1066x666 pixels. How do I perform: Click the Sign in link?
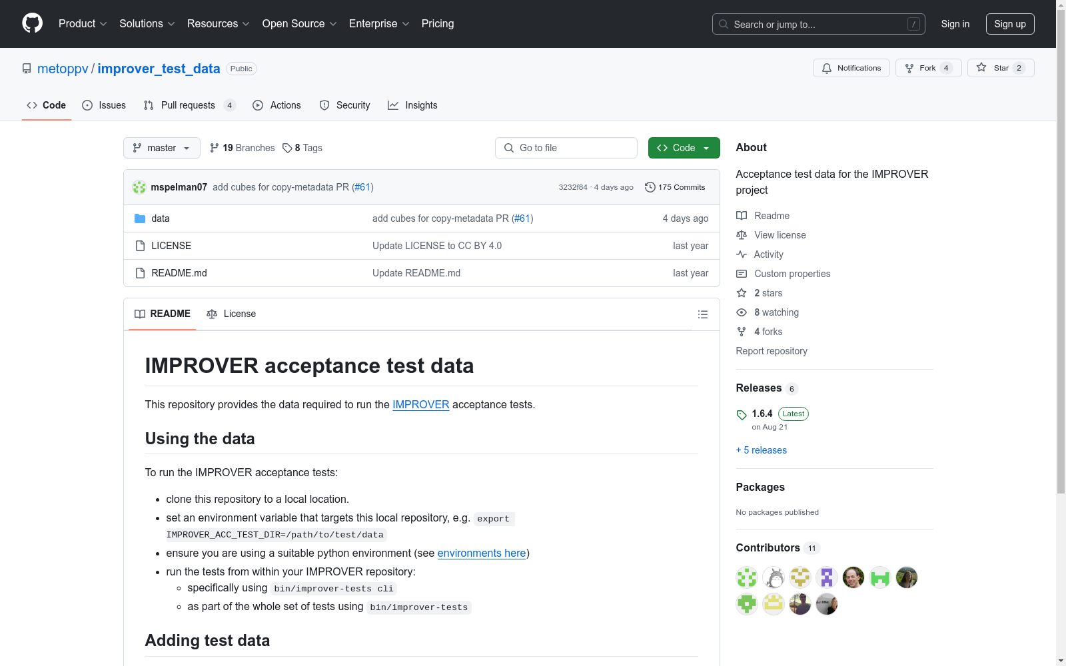(x=955, y=24)
